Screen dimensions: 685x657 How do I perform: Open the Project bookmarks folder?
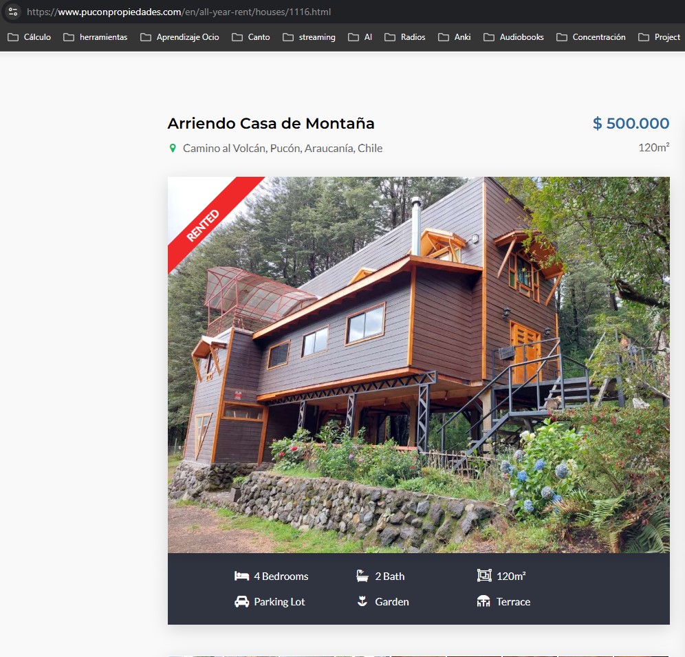tap(660, 37)
